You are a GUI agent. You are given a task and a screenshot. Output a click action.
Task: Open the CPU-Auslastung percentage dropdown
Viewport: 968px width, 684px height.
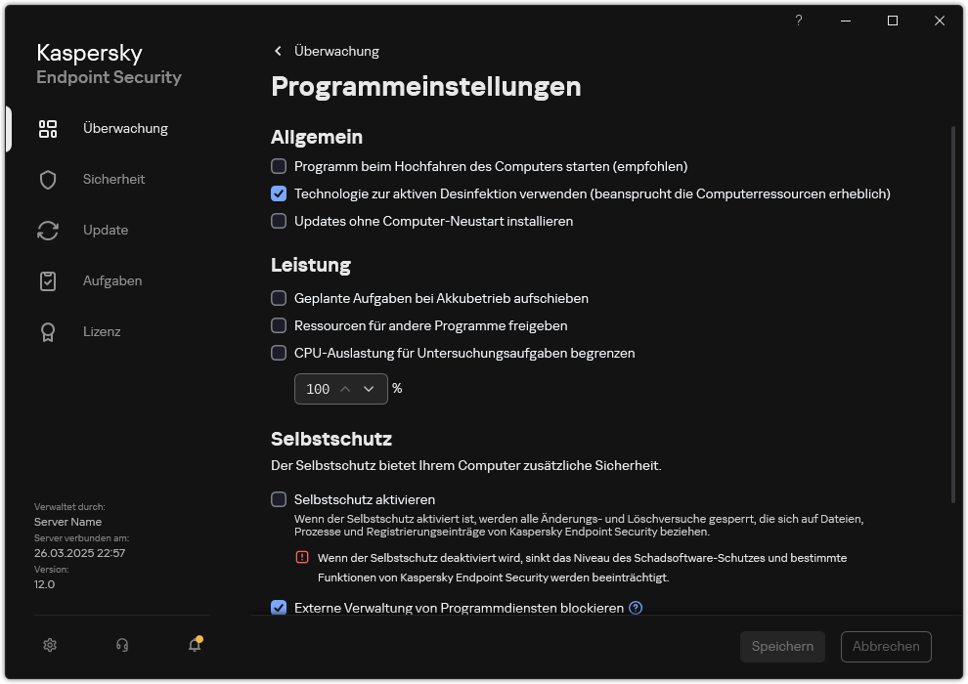(x=370, y=389)
